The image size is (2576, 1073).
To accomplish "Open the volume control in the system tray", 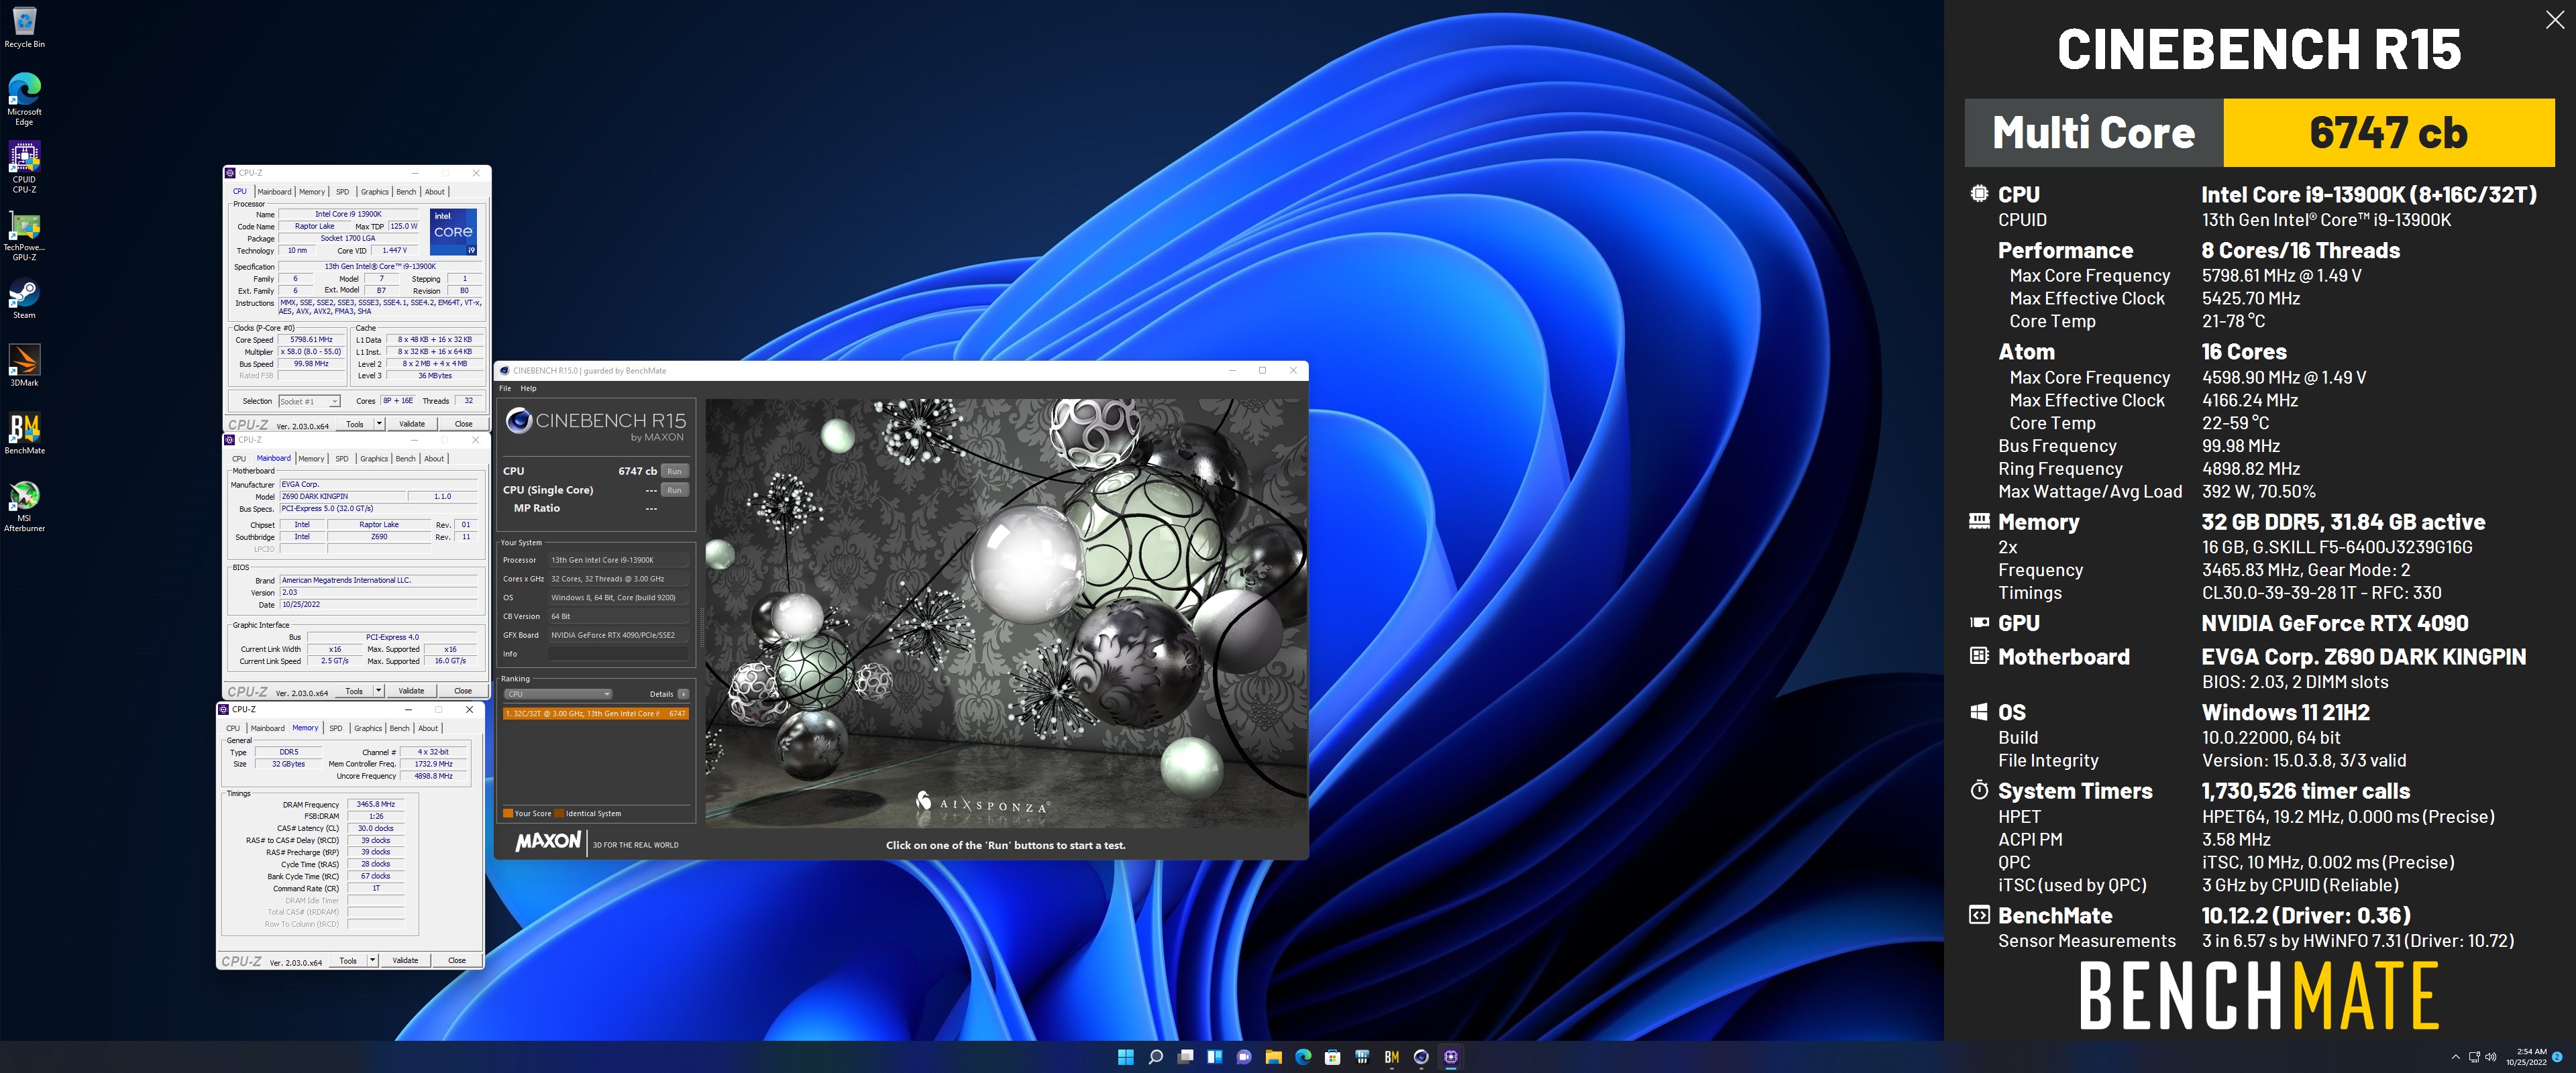I will (x=2490, y=1057).
